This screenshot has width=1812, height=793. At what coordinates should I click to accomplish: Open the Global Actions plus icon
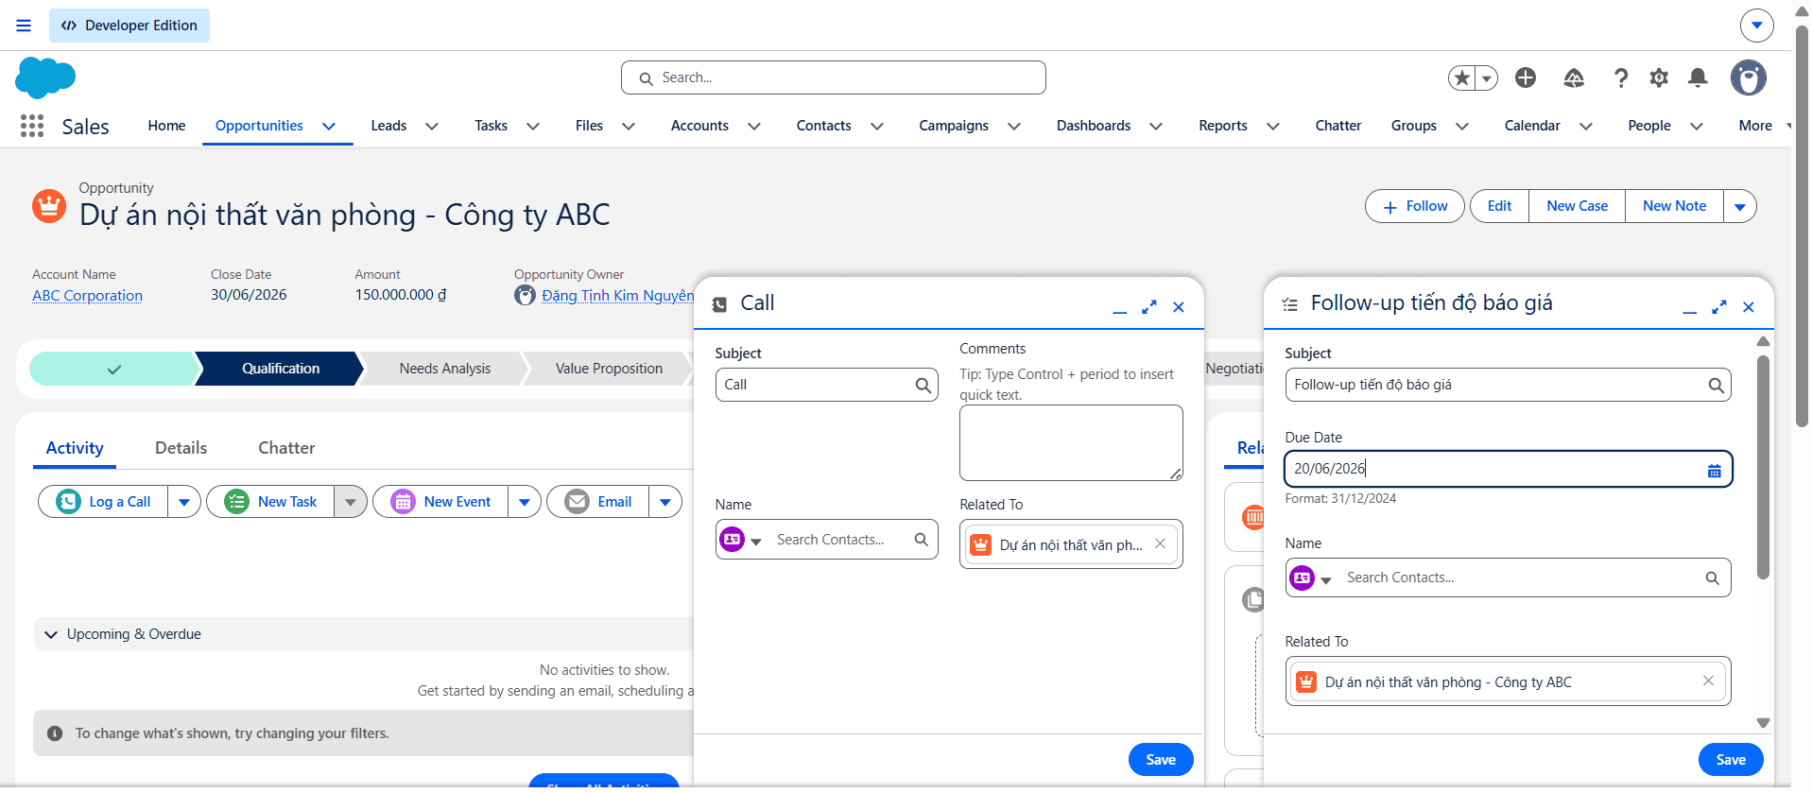pyautogui.click(x=1526, y=78)
